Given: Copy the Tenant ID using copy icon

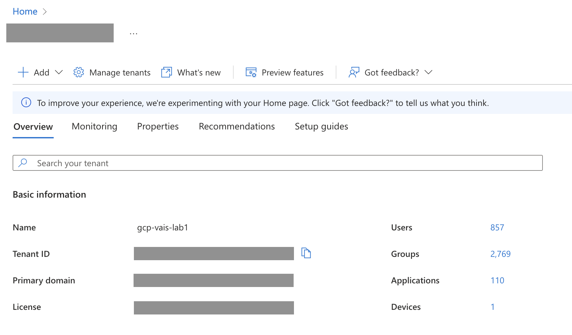Looking at the screenshot, I should coord(306,253).
